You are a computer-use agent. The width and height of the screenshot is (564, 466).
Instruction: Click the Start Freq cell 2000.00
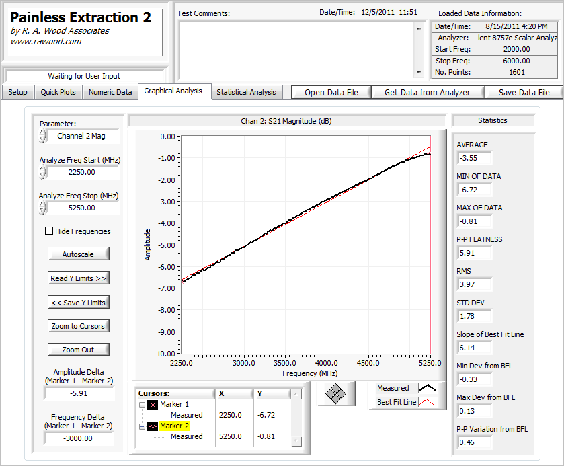517,49
